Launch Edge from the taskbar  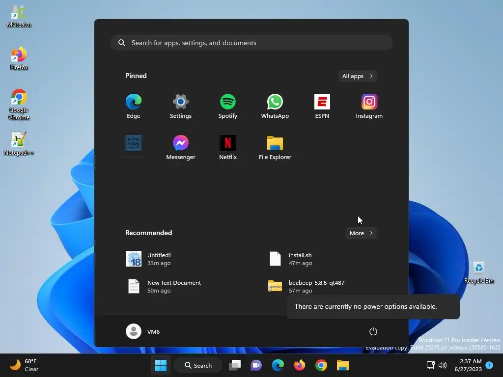278,365
